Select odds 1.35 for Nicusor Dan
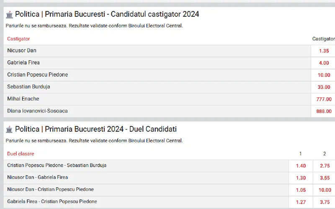 (323, 51)
